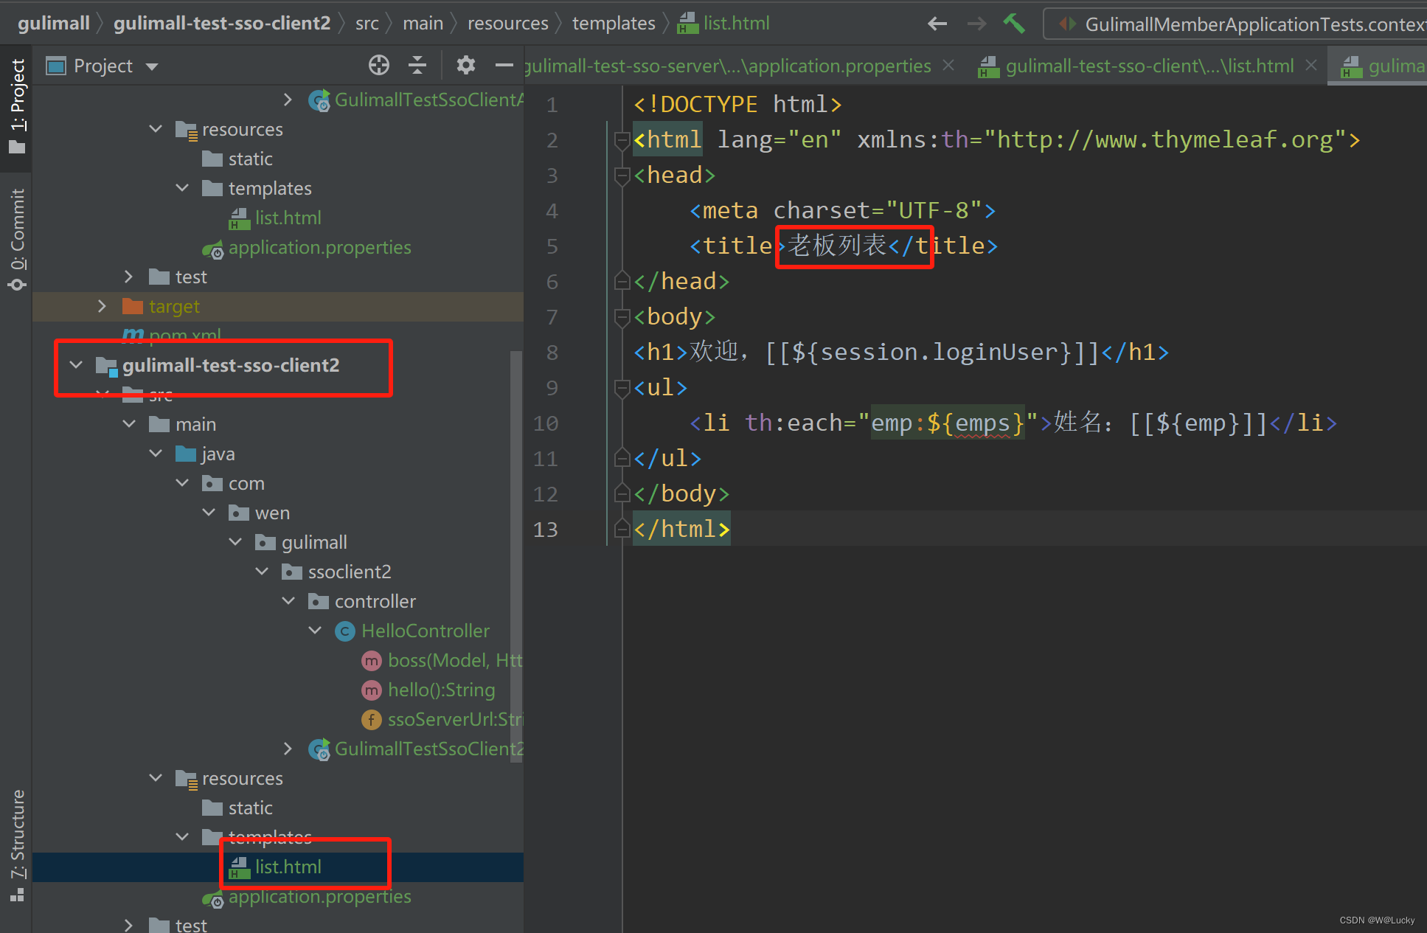
Task: Click the green build hammer icon
Action: click(x=1014, y=24)
